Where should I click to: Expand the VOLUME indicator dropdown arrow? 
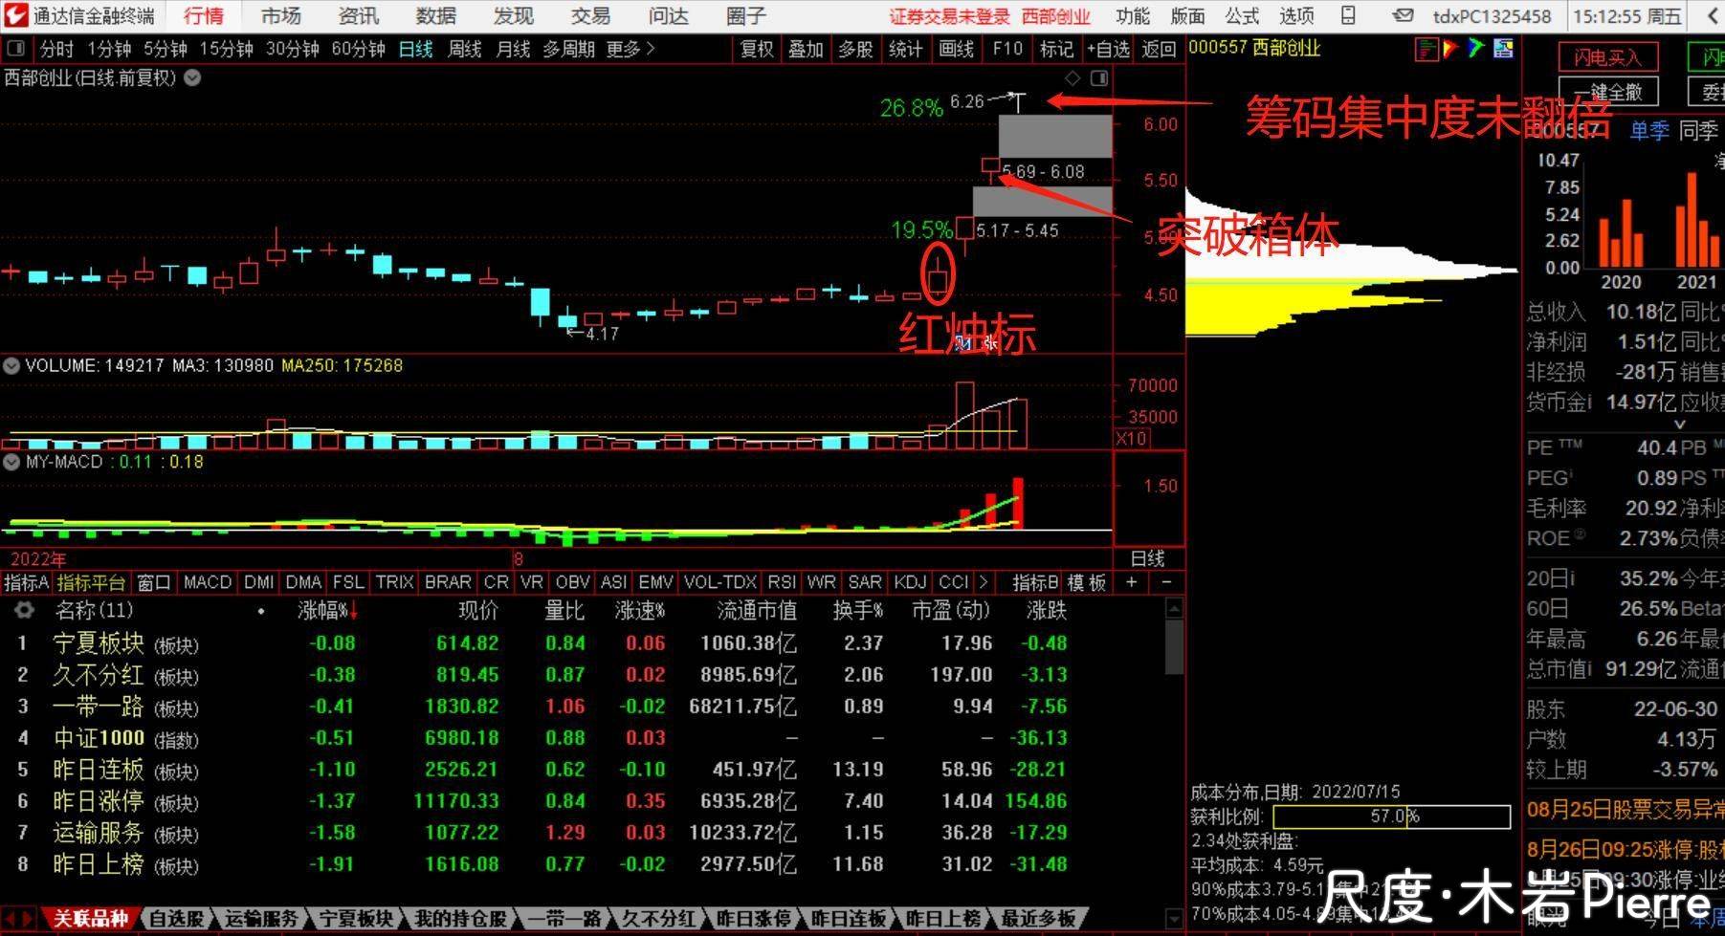(11, 365)
